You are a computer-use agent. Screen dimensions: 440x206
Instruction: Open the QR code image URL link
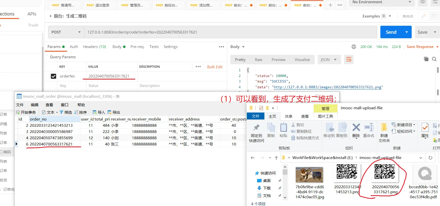coord(327,87)
